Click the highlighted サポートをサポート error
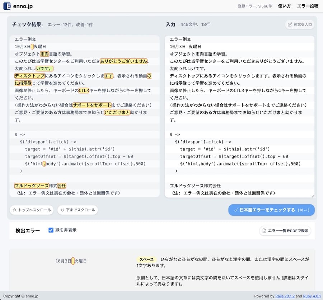Image resolution: width=323 pixels, height=300 pixels. click(92, 105)
